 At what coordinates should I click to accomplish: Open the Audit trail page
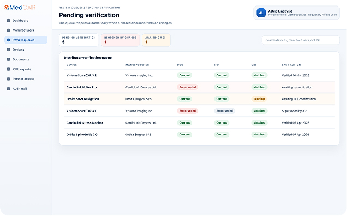click(26, 89)
